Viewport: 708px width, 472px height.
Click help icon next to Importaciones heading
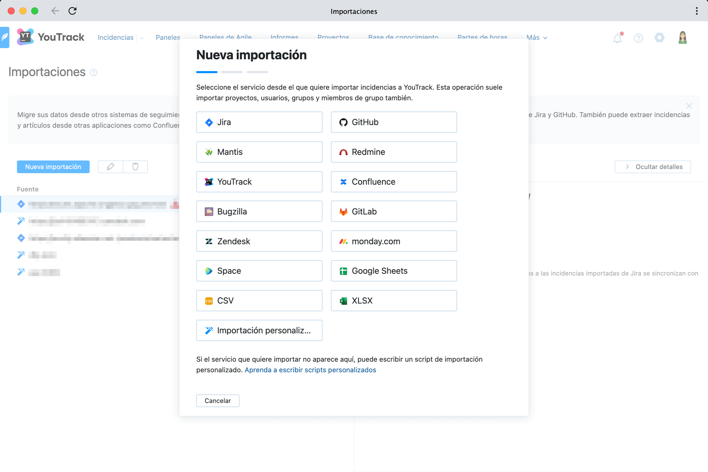click(94, 73)
